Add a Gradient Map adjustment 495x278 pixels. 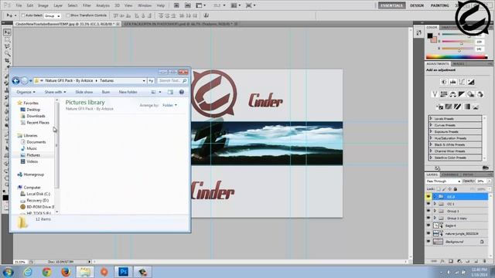(x=466, y=107)
